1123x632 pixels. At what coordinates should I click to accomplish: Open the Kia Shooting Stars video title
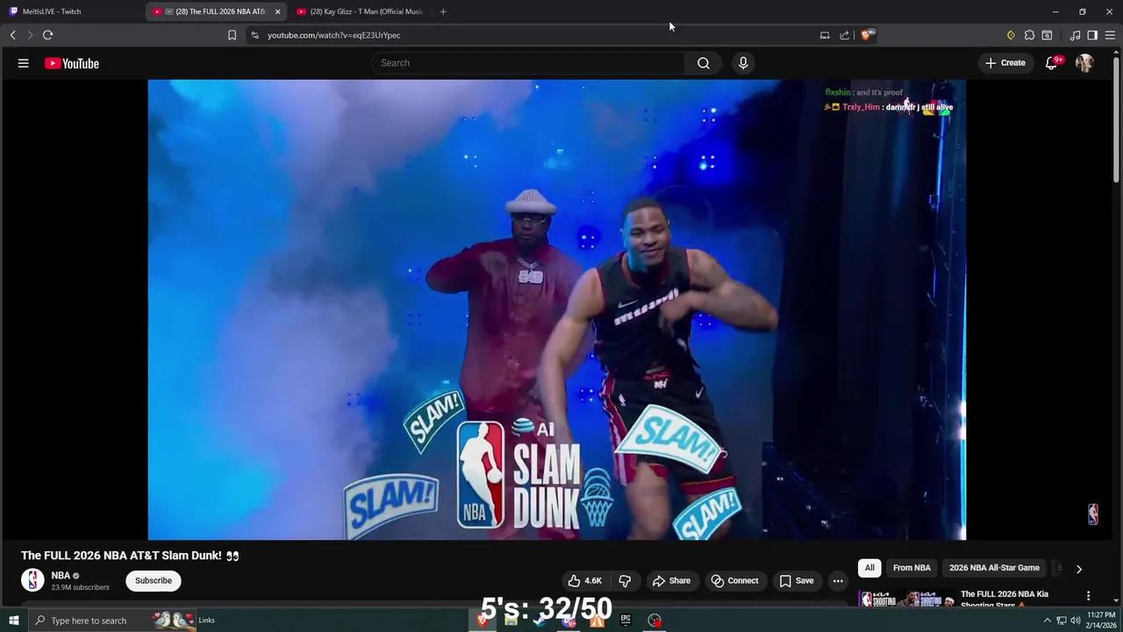1005,600
